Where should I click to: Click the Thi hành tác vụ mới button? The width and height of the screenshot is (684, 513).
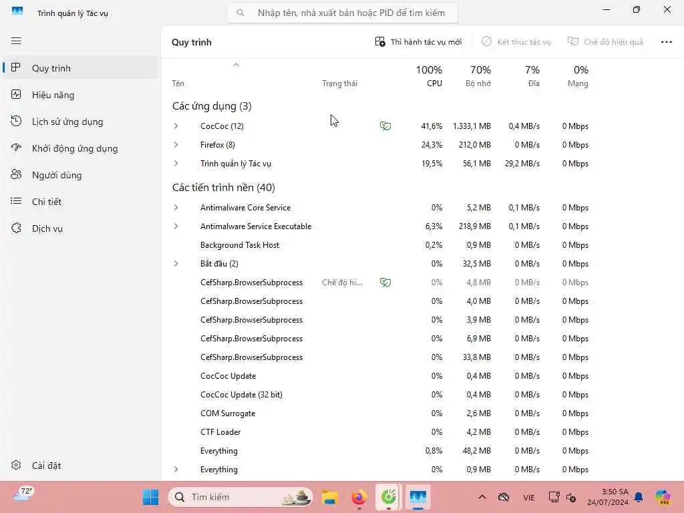(x=418, y=42)
